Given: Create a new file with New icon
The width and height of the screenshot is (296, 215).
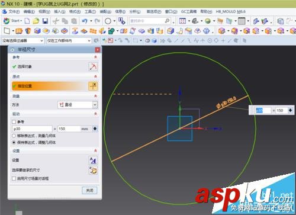Looking at the screenshot, I should click(27, 21).
